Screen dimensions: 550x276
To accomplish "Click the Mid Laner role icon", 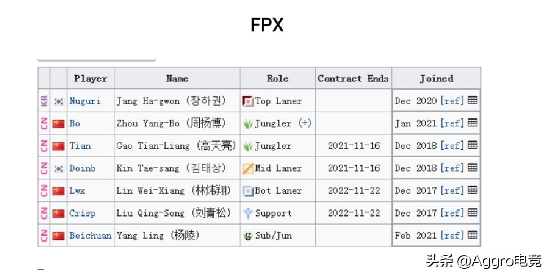I will coord(248,168).
